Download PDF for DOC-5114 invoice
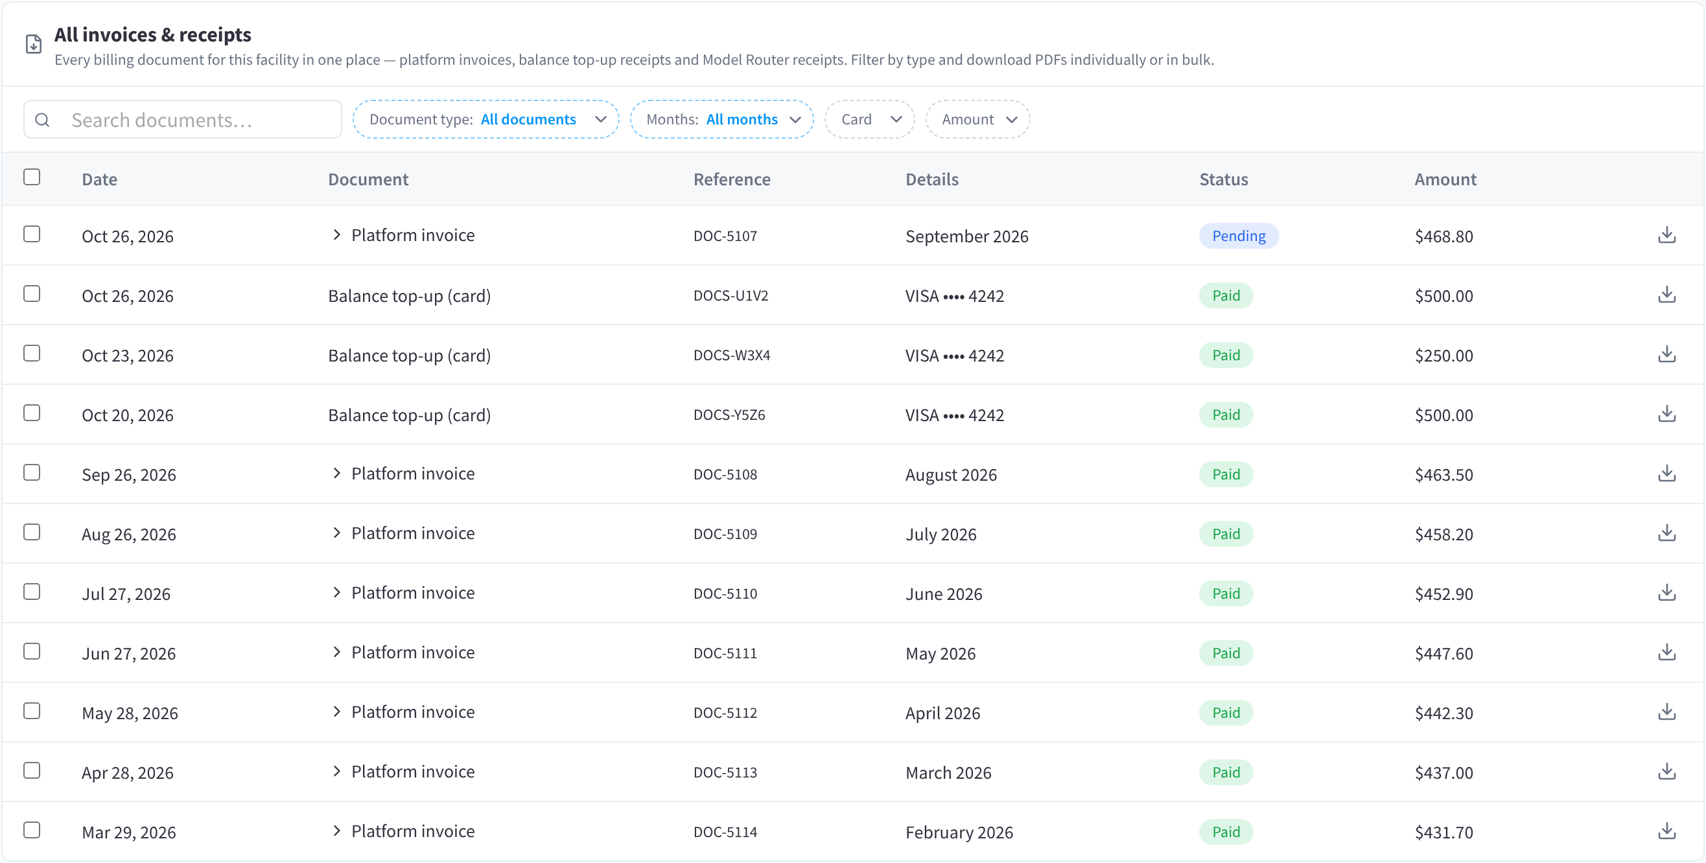Image resolution: width=1706 pixels, height=863 pixels. [1666, 831]
